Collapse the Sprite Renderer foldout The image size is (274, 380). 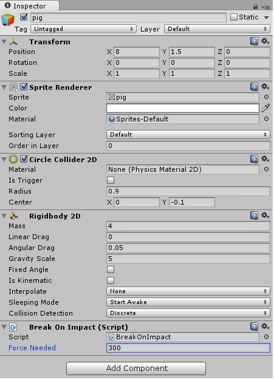click(4, 87)
